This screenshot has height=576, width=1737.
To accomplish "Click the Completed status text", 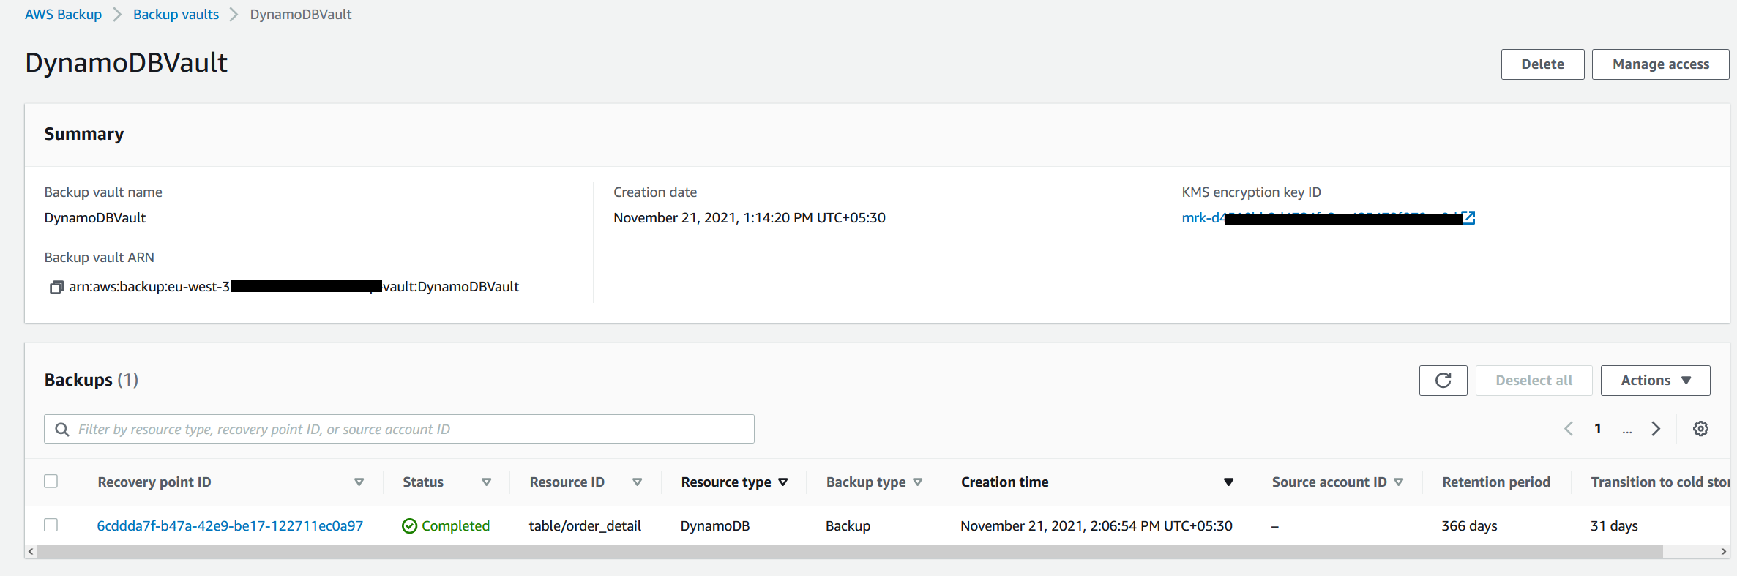I will pos(455,526).
